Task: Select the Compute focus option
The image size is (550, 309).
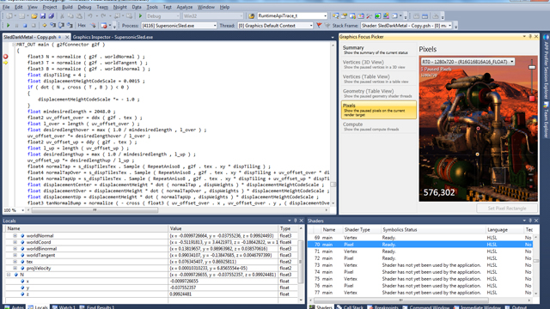Action: (378, 126)
